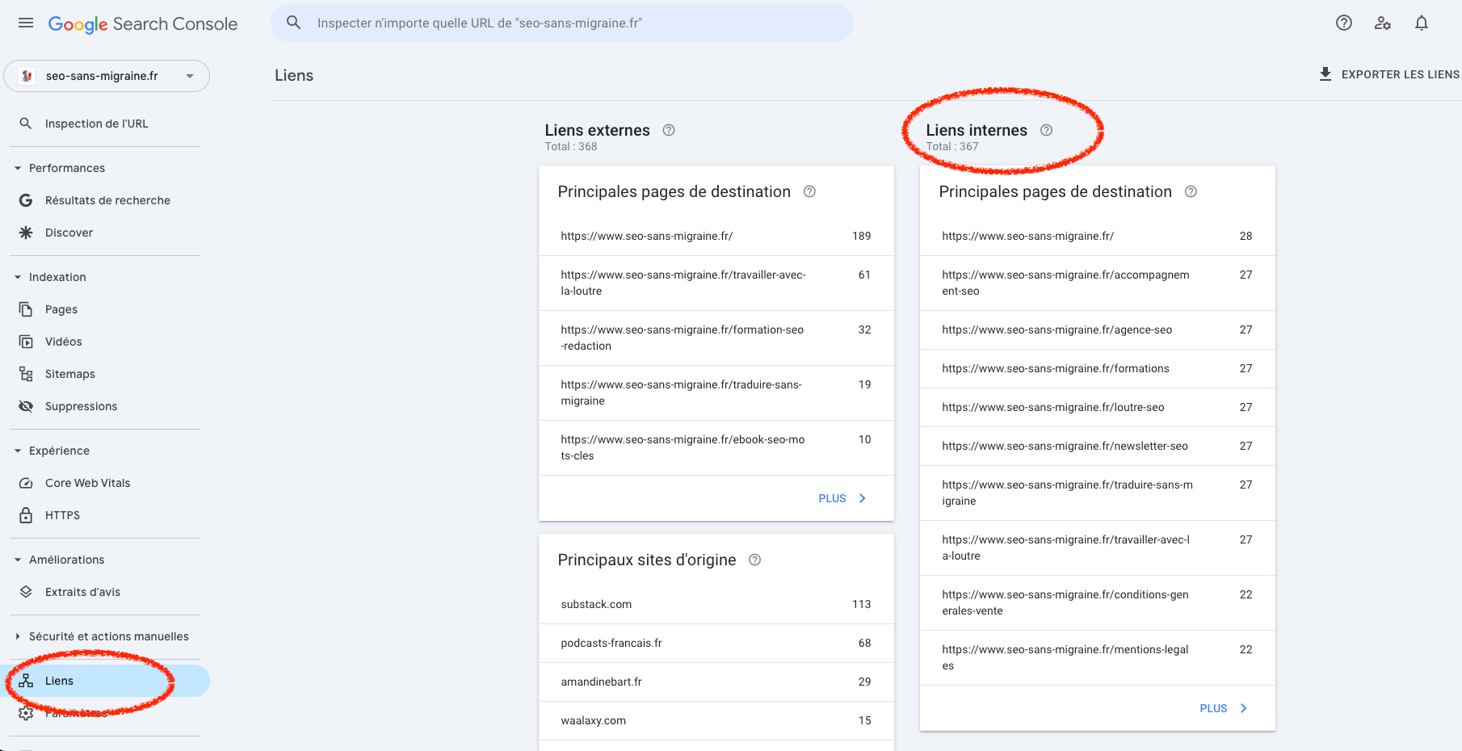Click the export download icon

pos(1325,74)
